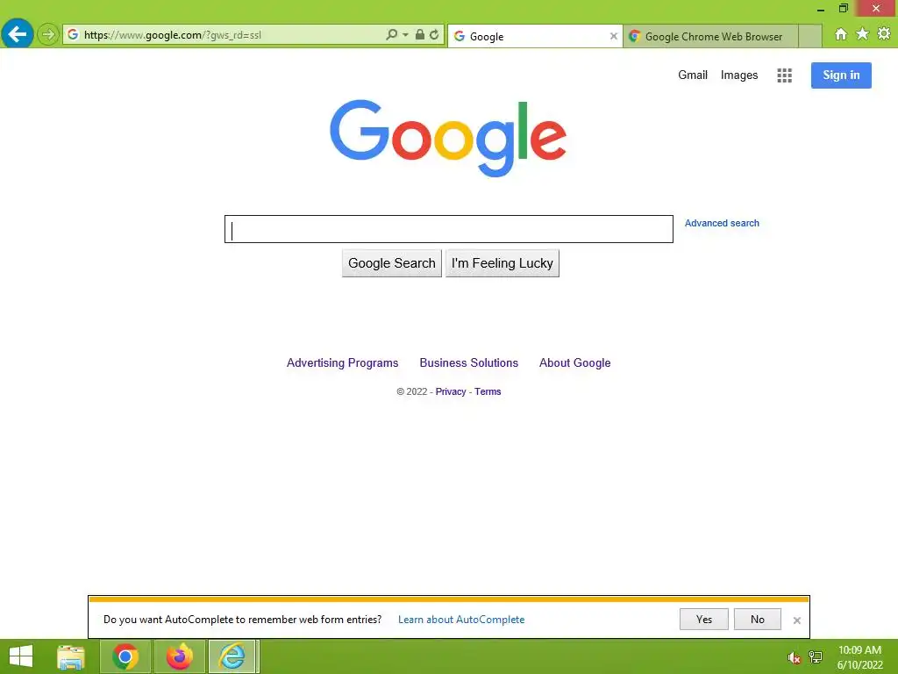The width and height of the screenshot is (898, 674).
Task: Click the Google Search button
Action: [392, 263]
